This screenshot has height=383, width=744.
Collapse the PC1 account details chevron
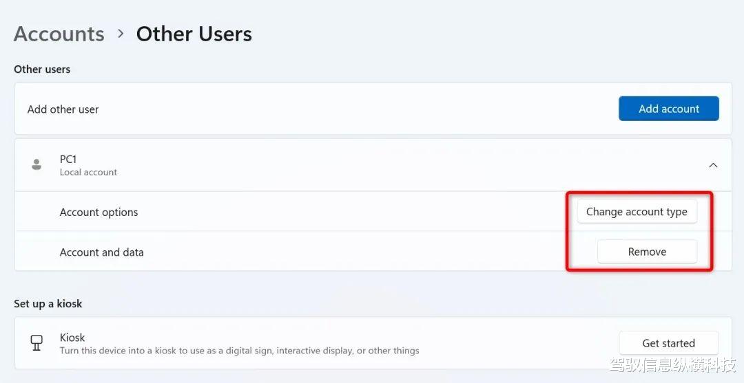713,165
